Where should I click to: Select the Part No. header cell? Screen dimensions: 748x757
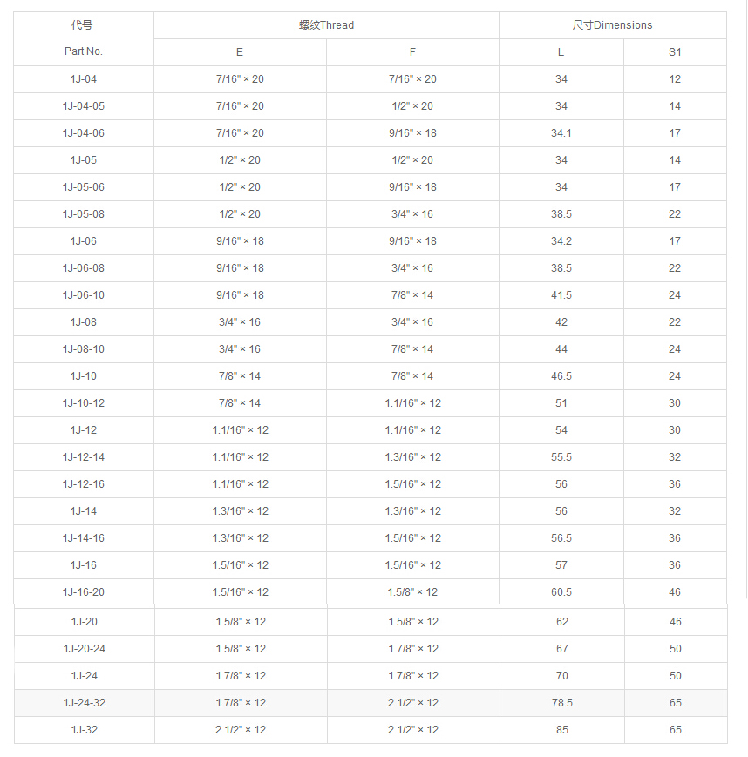84,51
